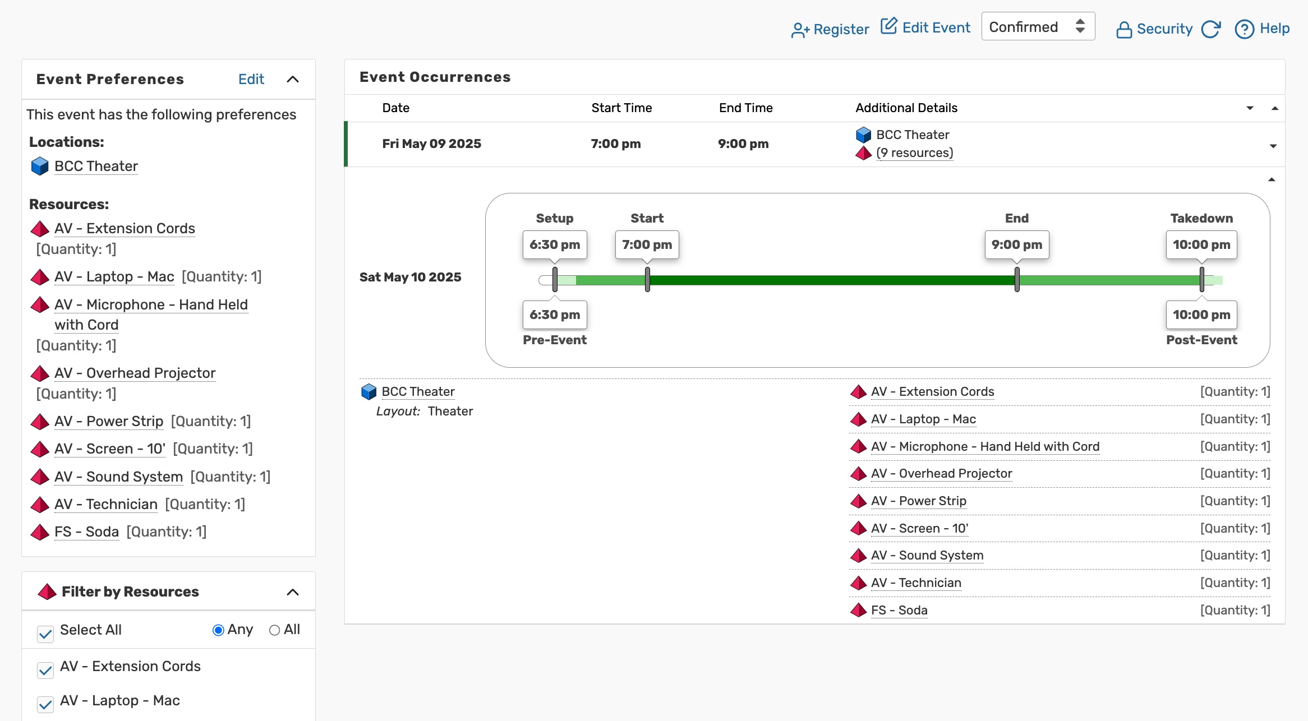Click the Edit Event pencil icon
Viewport: 1308px width, 721px height.
click(888, 27)
